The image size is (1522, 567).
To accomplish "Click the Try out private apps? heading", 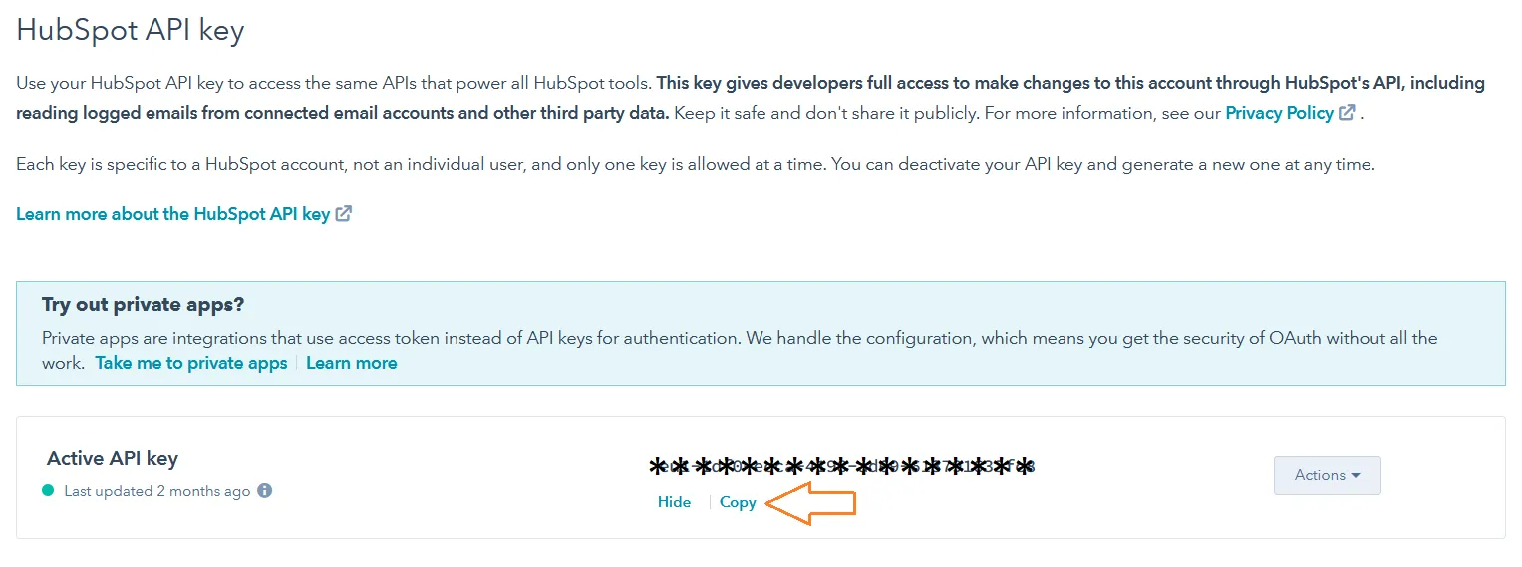I will tap(144, 304).
